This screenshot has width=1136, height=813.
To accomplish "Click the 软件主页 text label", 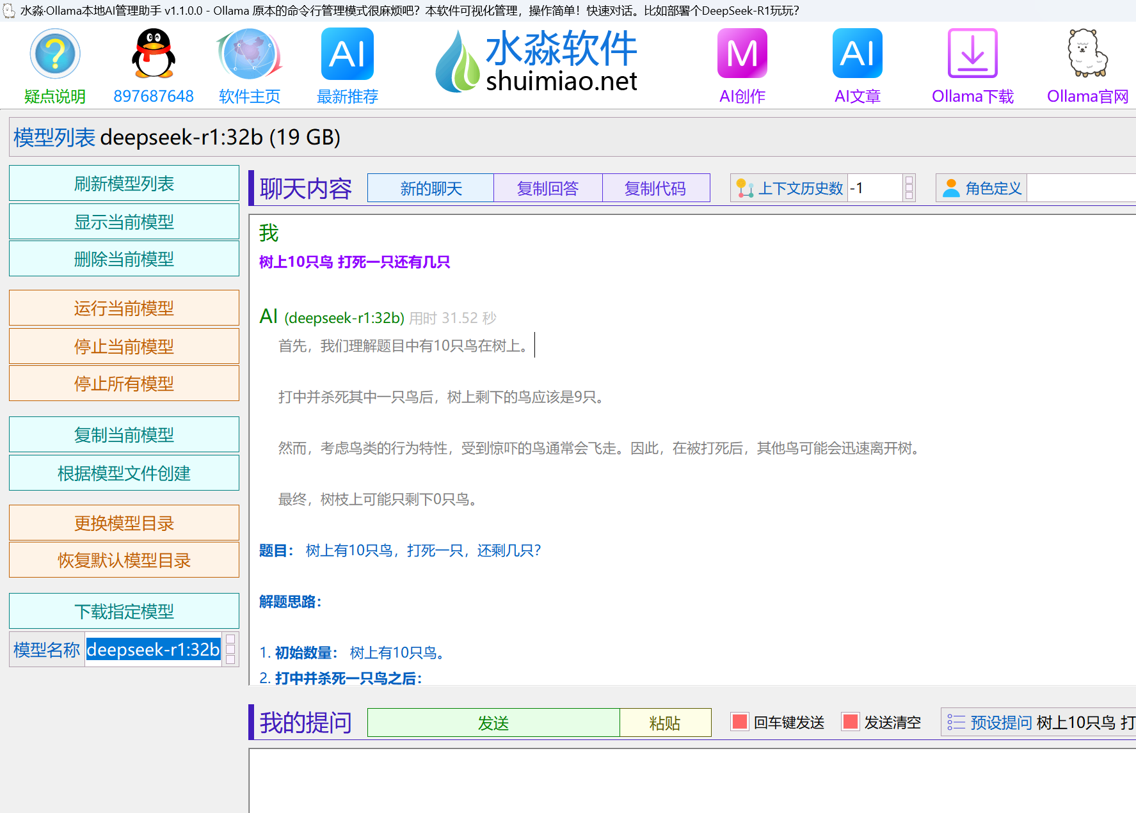I will 250,97.
